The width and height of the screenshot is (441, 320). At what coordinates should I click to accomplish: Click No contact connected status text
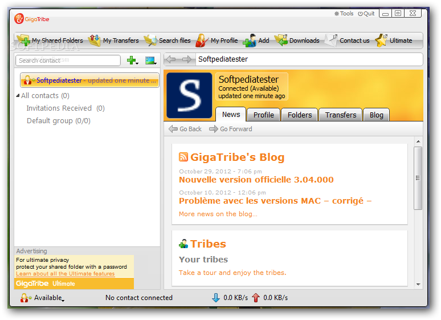(x=139, y=298)
